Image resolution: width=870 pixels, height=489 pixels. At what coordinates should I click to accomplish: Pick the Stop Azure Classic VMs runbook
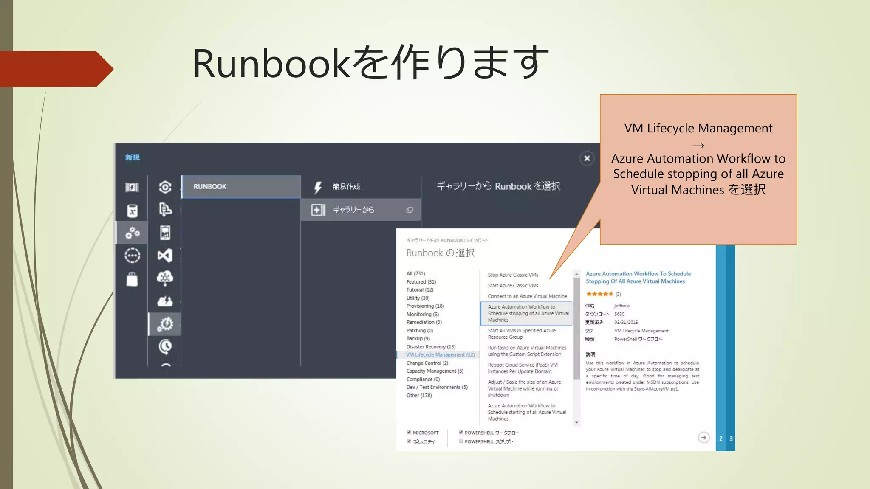pos(513,275)
